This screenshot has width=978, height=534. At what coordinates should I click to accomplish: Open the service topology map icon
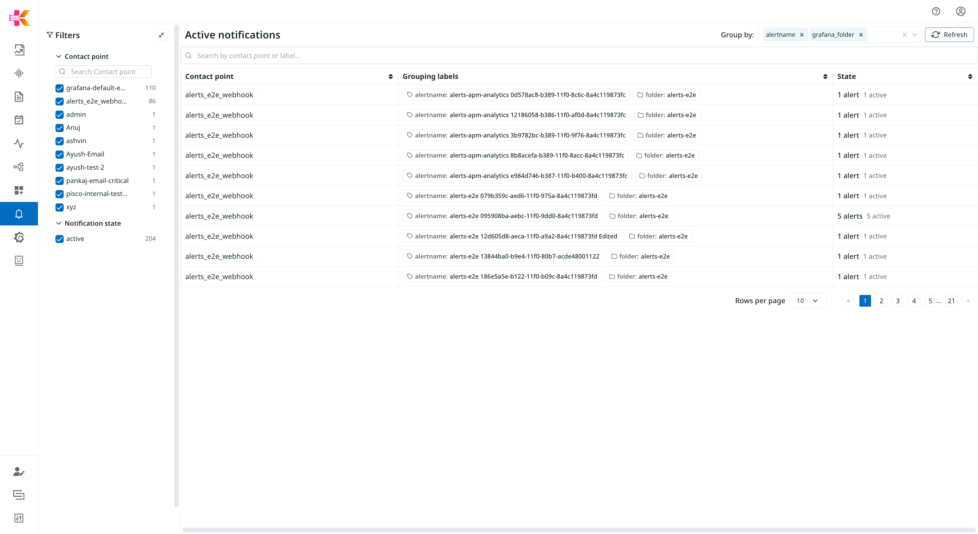pyautogui.click(x=19, y=167)
